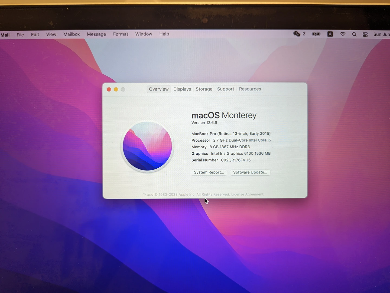Open the Wi-Fi menu
390x293 pixels.
tap(343, 34)
